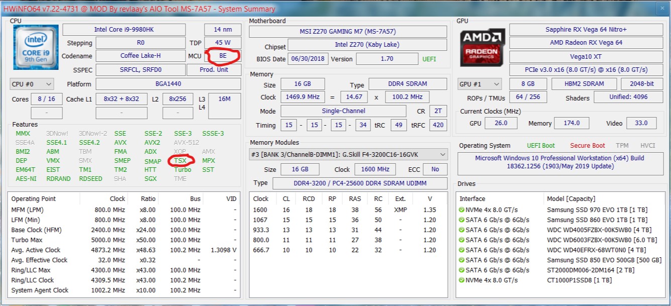Click the tRFC 420 timing value
The height and width of the screenshot is (306, 671).
[438, 125]
